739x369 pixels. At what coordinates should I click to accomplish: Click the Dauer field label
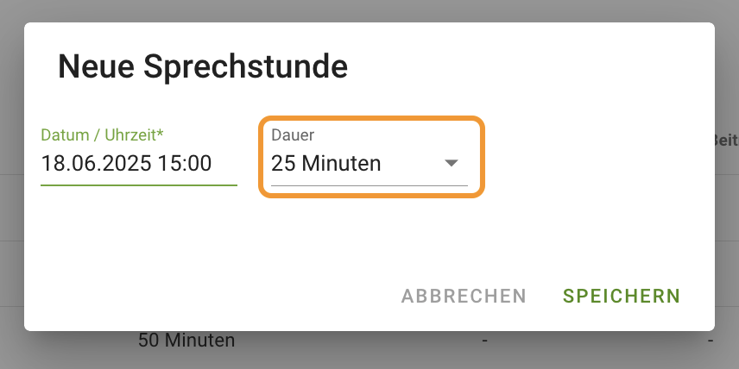(x=293, y=135)
